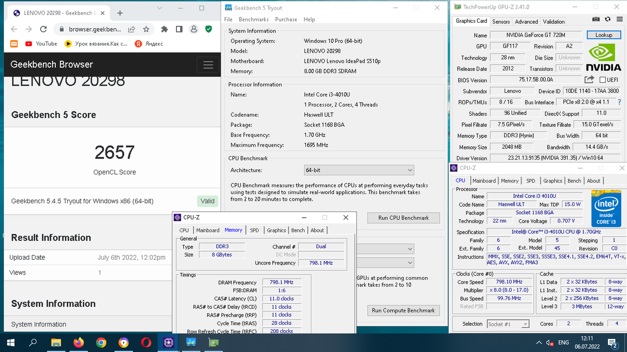Open Mainboard tab in right CPU-Z window
The width and height of the screenshot is (627, 352).
click(484, 181)
